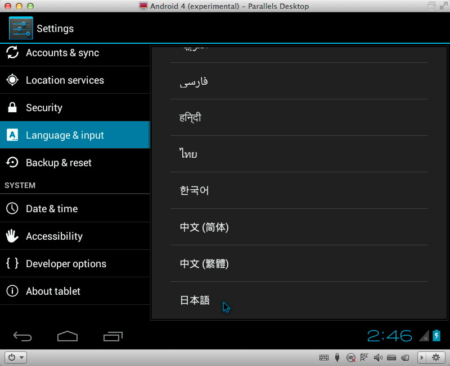
Task: Choose Hindi (हिन्दी) language
Action: coord(299,117)
